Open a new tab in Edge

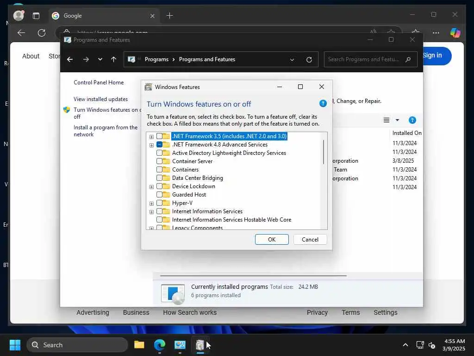(169, 15)
